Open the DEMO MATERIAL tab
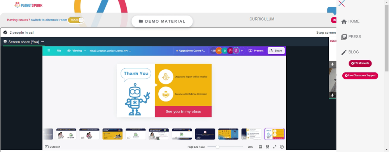This screenshot has width=389, height=152. point(162,21)
